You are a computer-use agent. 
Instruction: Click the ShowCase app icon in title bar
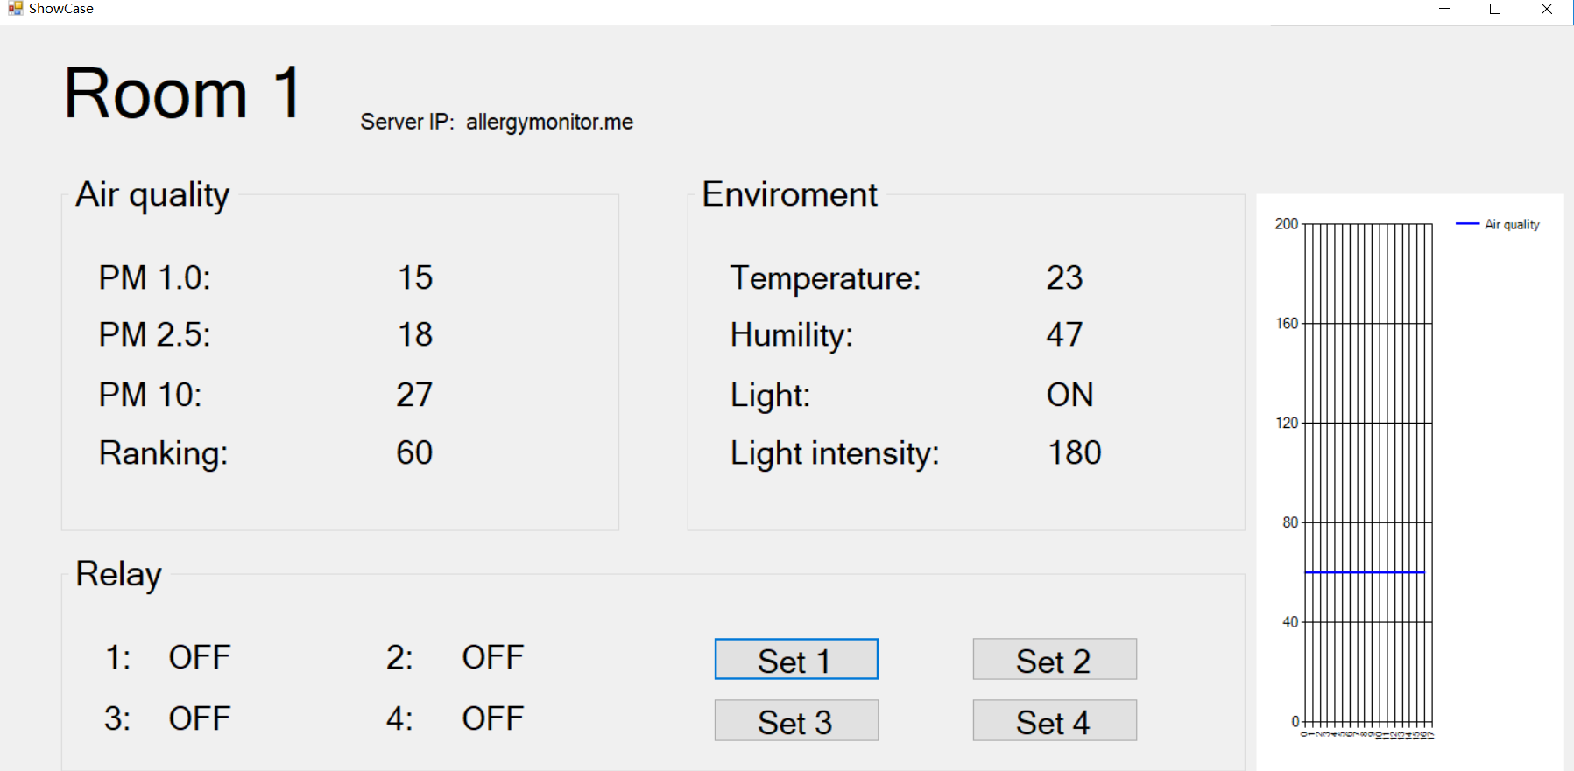(x=15, y=9)
